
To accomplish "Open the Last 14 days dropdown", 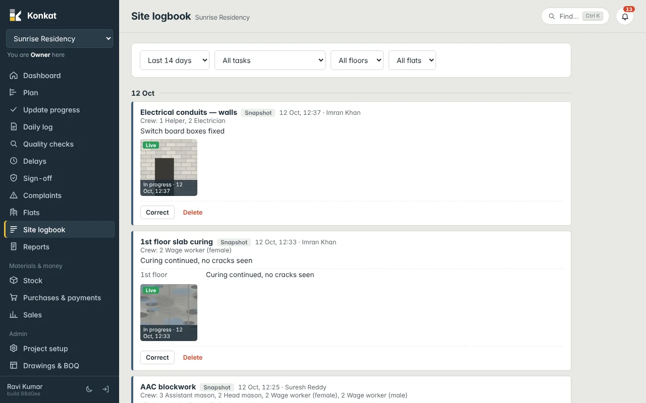I will (175, 60).
